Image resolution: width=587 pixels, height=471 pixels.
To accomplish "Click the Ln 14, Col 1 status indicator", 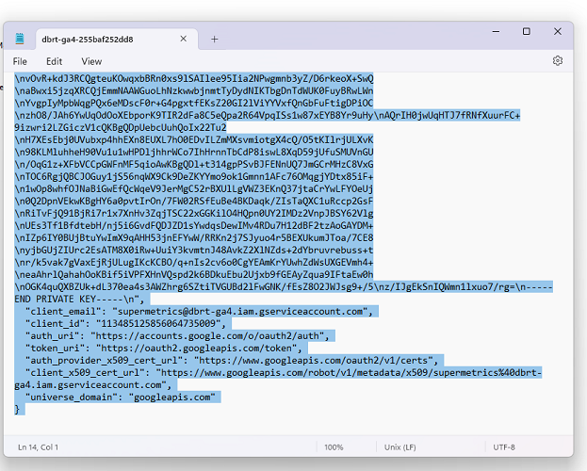I will coord(38,447).
